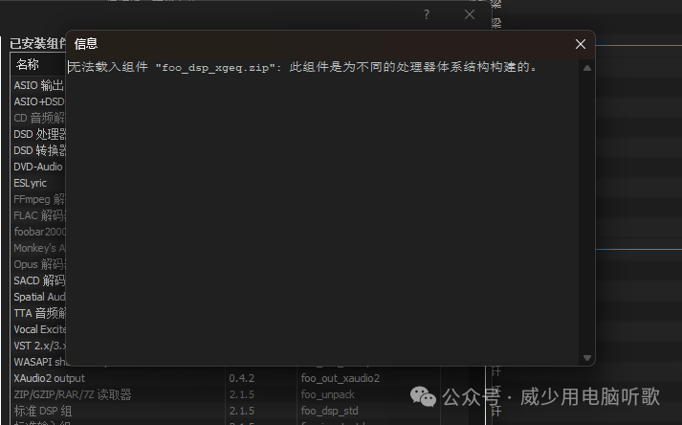Click version 0.4.2 of XAudio2 output

241,378
